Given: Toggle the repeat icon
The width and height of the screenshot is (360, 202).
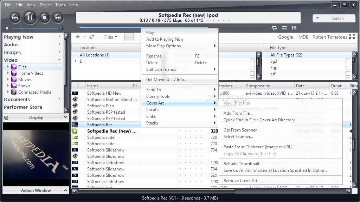Looking at the screenshot, I should pos(274,28).
